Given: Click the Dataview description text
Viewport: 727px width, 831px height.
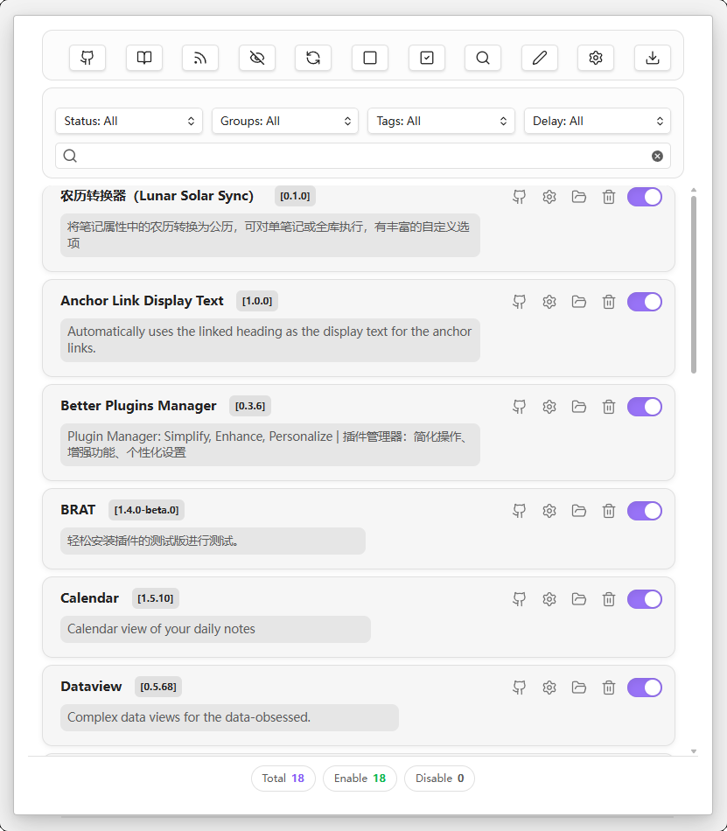Looking at the screenshot, I should (189, 717).
